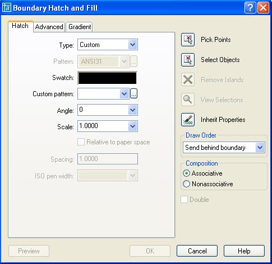Click the Inherit Properties brush icon
272x264 pixels.
(188, 120)
